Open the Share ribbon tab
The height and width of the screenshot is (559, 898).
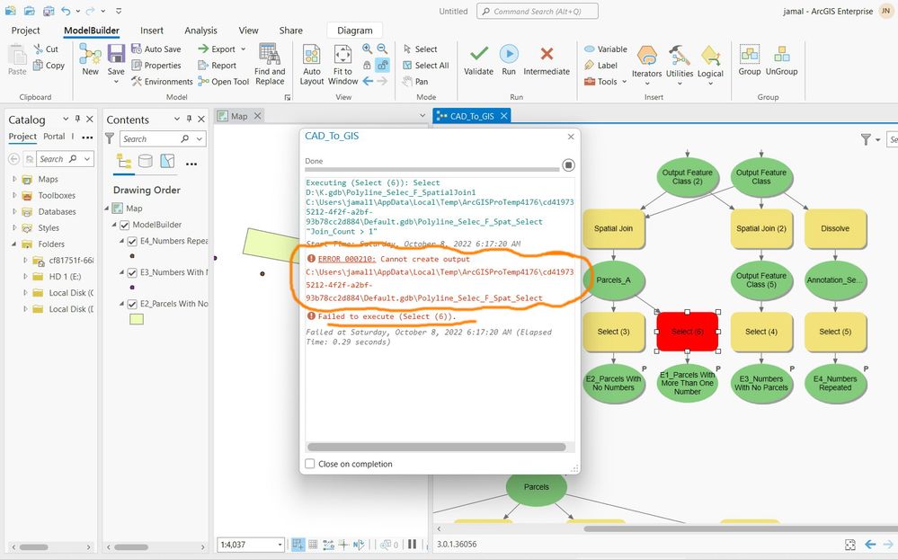(x=291, y=31)
